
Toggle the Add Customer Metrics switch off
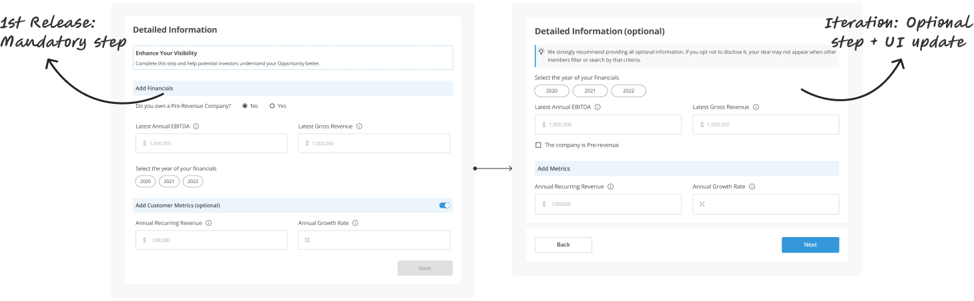click(445, 205)
